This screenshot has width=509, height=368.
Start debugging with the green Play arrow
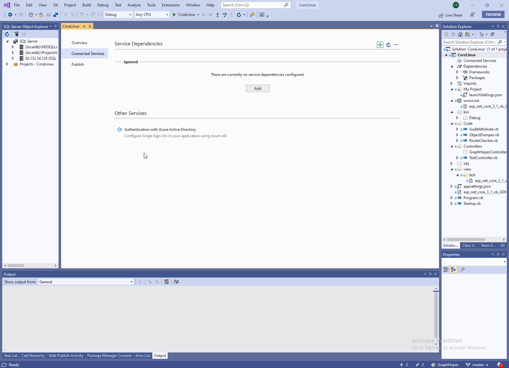[x=174, y=15]
